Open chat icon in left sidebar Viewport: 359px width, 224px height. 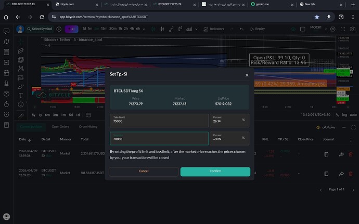tap(6, 31)
